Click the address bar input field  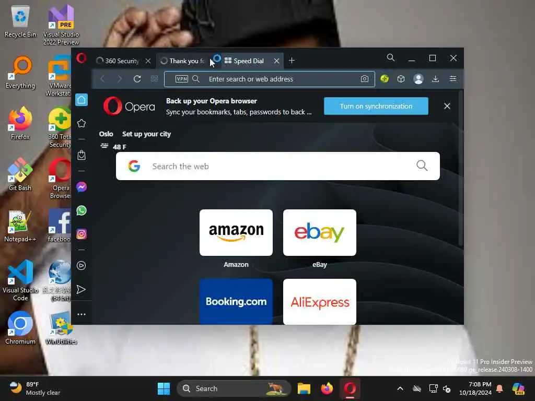pyautogui.click(x=270, y=79)
